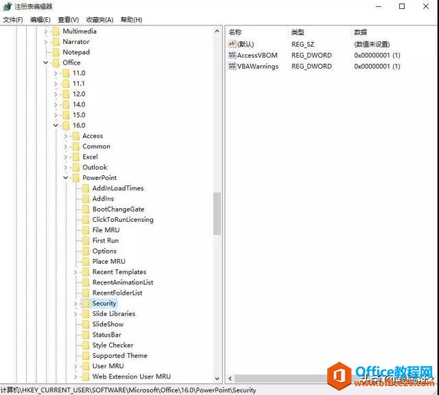Click the folder icon beside Notepad
Screen dimensions: 439x395
(56, 52)
